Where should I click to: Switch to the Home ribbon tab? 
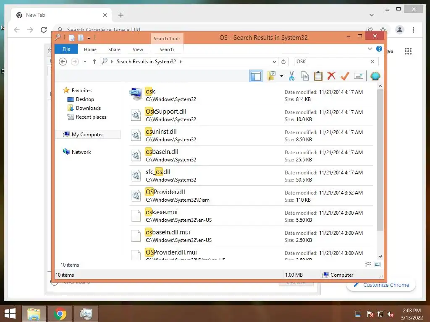coord(90,49)
